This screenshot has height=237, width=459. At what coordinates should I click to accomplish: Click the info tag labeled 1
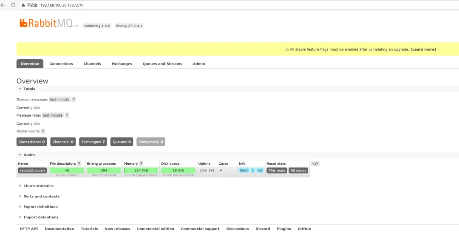pyautogui.click(x=253, y=171)
